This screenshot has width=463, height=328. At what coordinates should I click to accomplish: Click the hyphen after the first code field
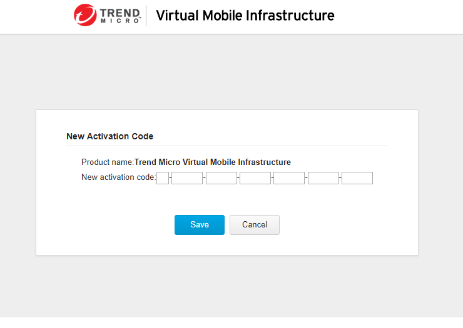pos(170,179)
